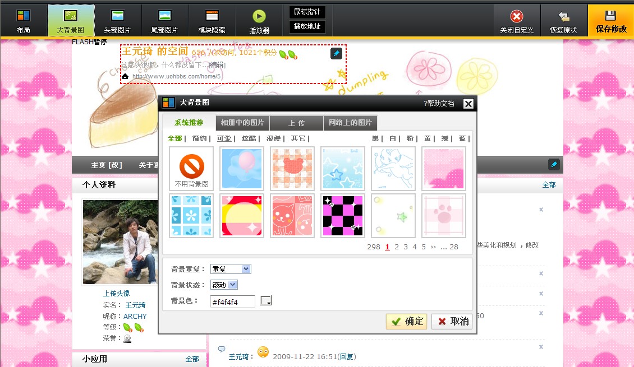Click the profile photo thumbnail

(x=120, y=242)
